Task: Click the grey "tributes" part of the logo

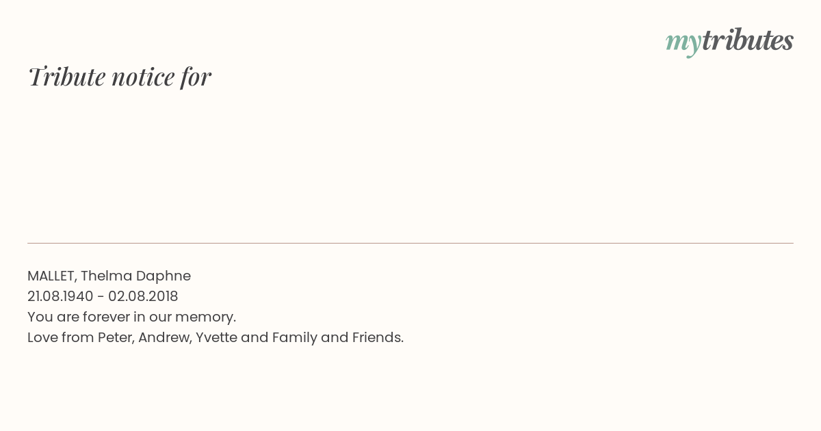Action: click(x=748, y=40)
